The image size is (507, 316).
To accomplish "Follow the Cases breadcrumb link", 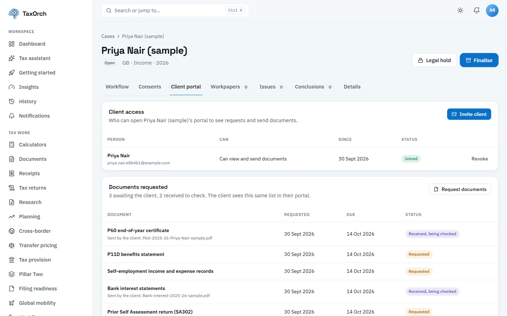I will pos(108,36).
